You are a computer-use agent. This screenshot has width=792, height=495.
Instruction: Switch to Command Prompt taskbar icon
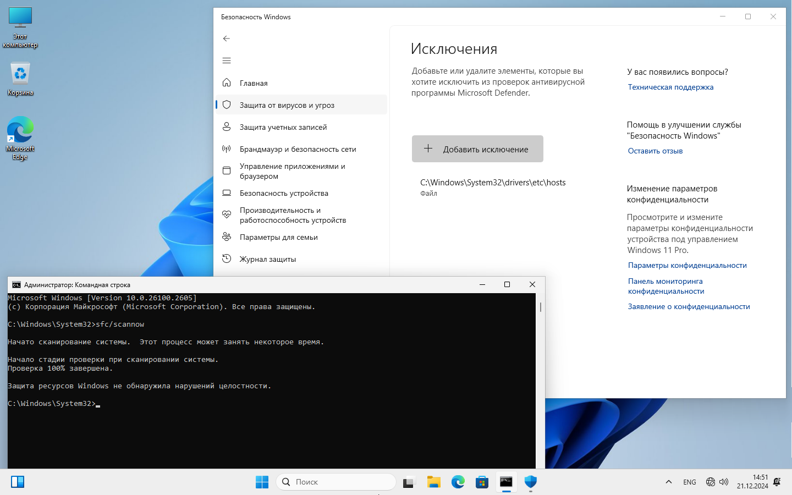tap(507, 482)
